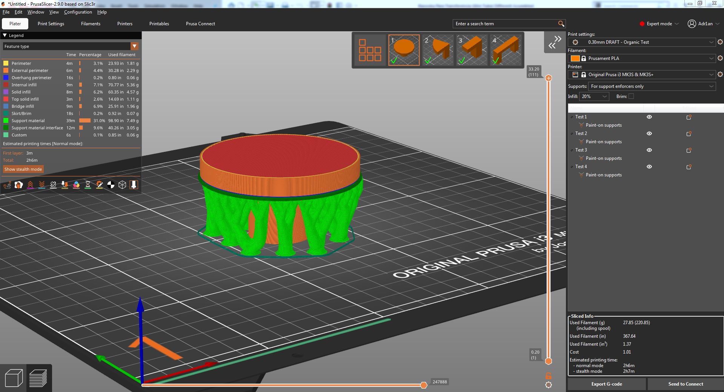Click the Prusament PLA color swatch
Screen dimensions: 724x392
575,58
